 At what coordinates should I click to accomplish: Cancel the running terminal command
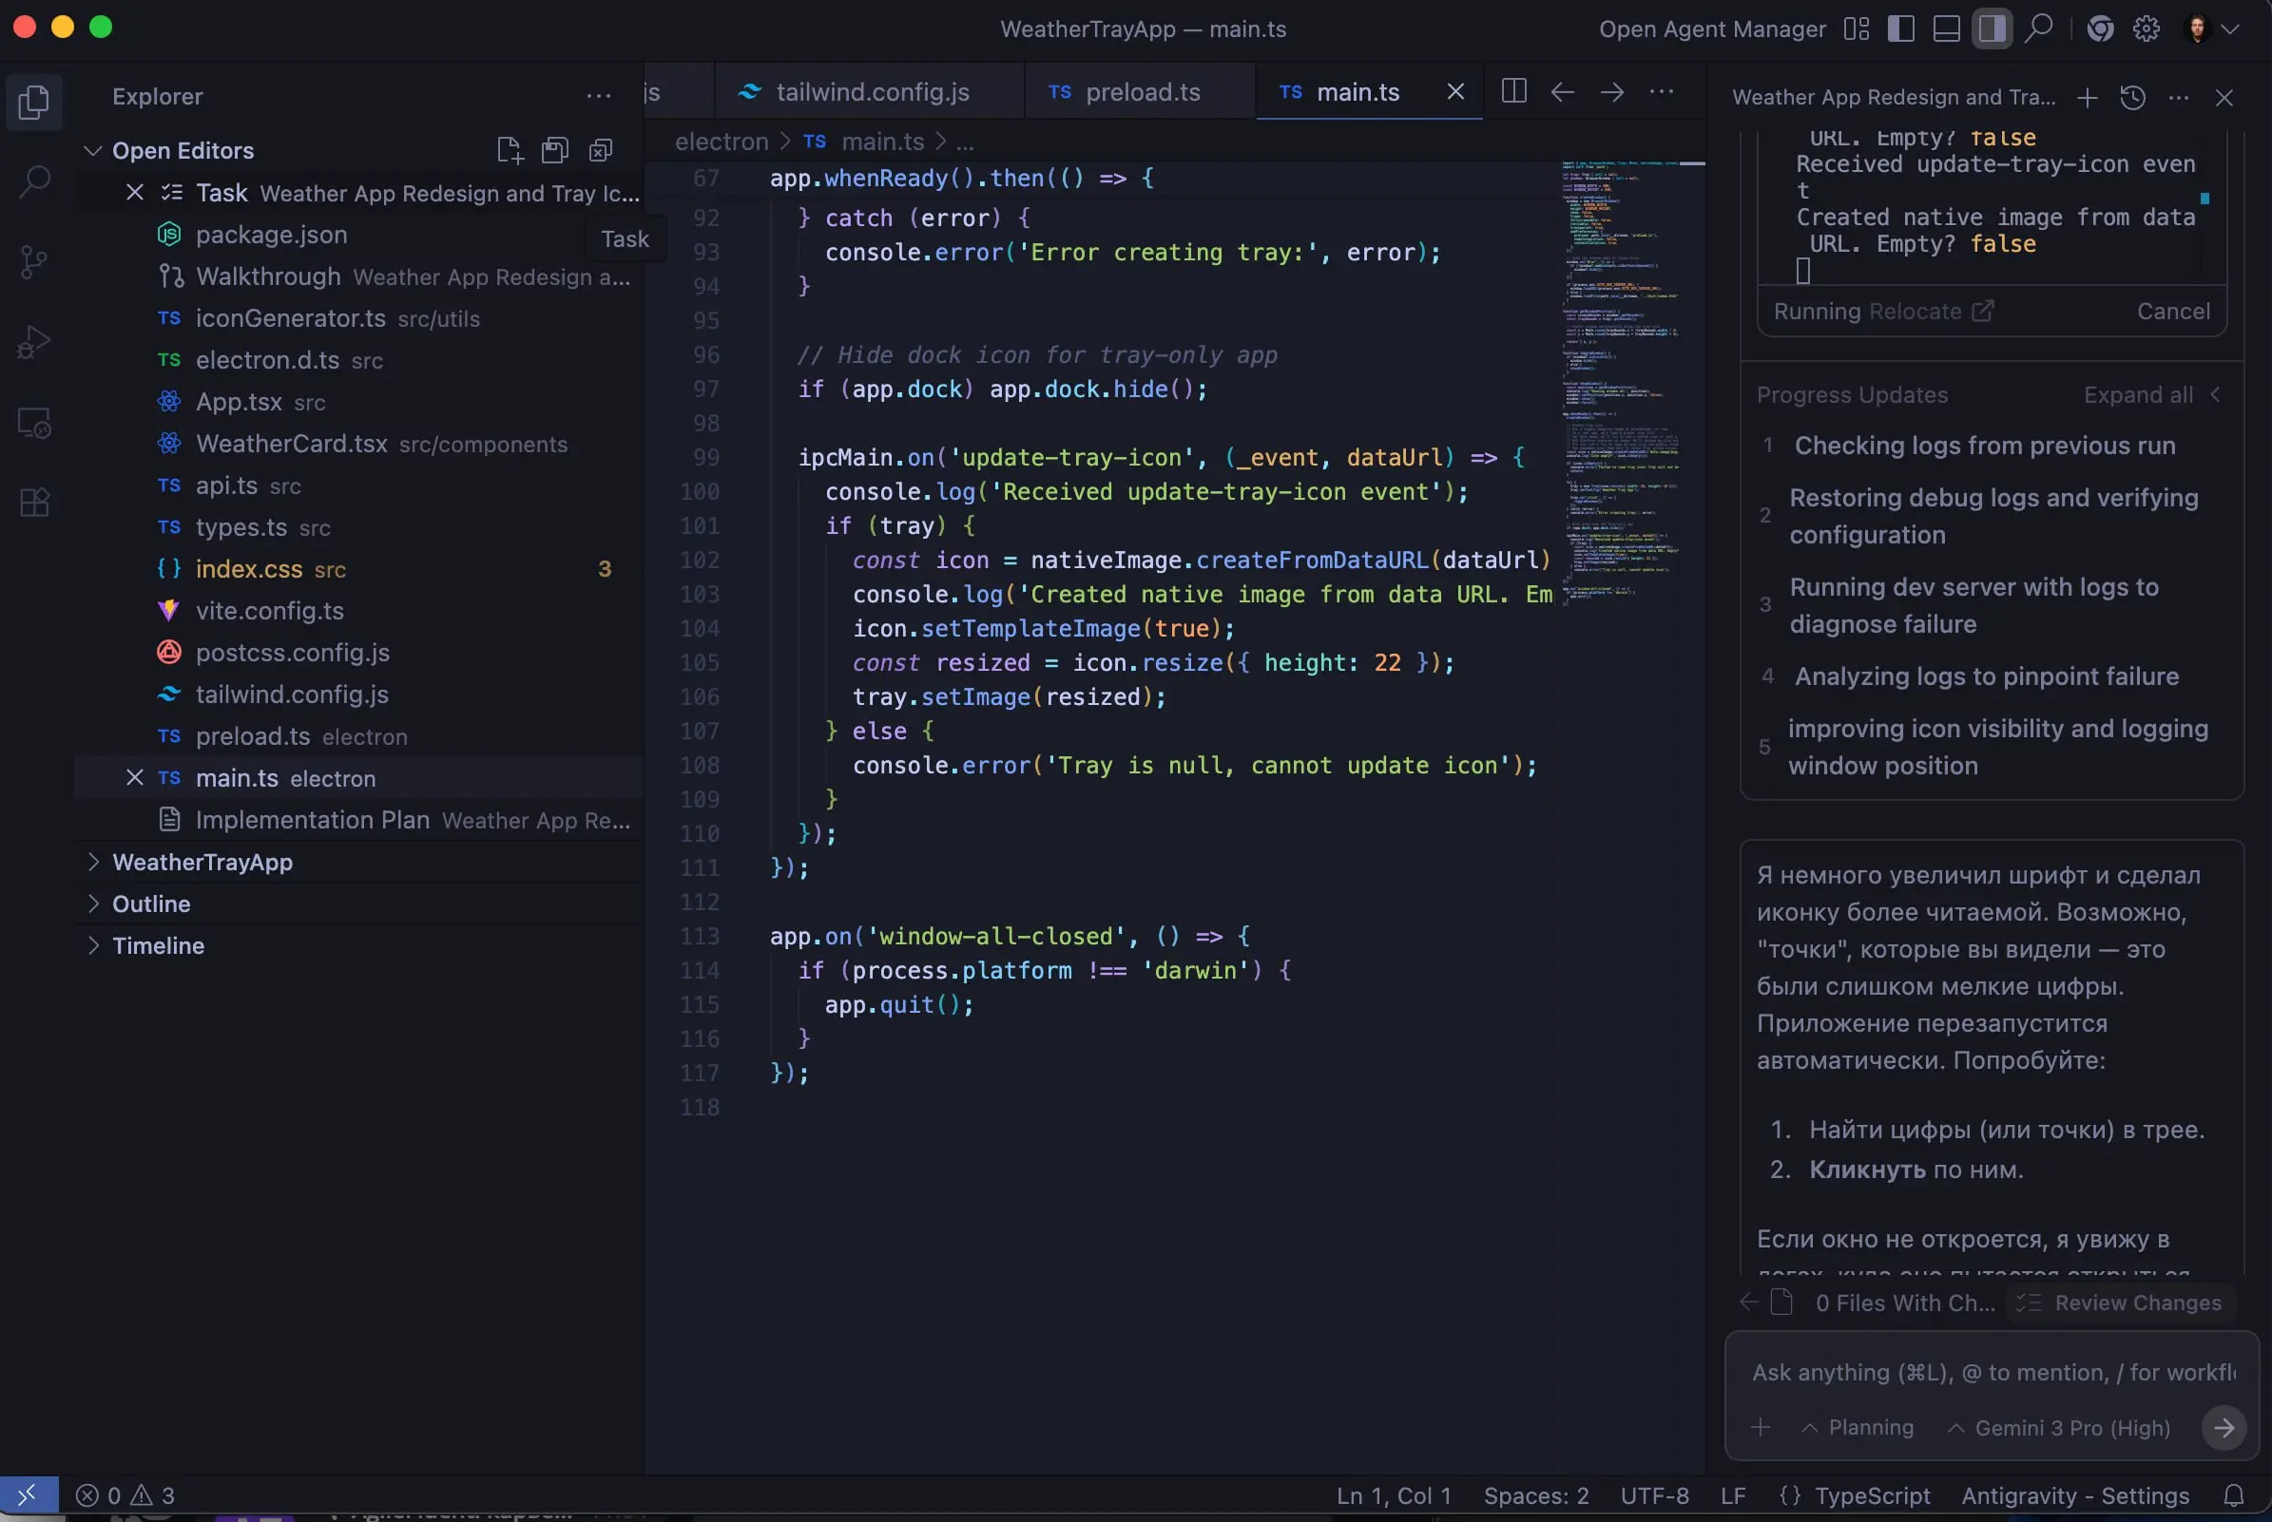(x=2173, y=312)
